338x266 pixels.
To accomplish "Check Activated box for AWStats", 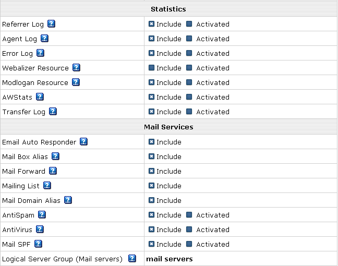I will pos(189,97).
